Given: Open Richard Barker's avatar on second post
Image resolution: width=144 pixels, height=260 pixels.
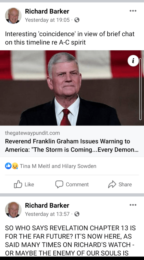Looking at the screenshot, I should pos(13,210).
